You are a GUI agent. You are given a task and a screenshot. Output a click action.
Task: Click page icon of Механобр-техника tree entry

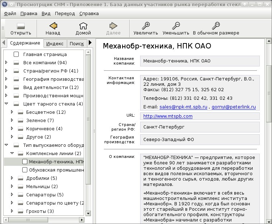point(25,162)
